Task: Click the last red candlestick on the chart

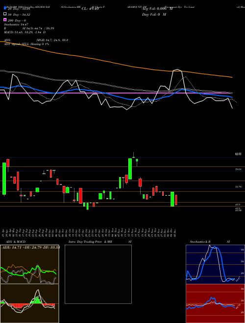Action: [x=176, y=200]
